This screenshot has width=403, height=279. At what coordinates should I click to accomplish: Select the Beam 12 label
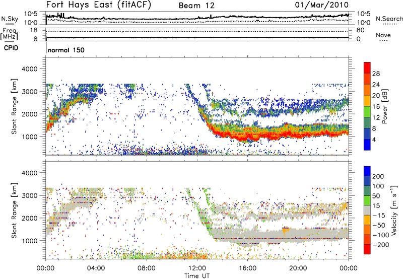coord(196,6)
